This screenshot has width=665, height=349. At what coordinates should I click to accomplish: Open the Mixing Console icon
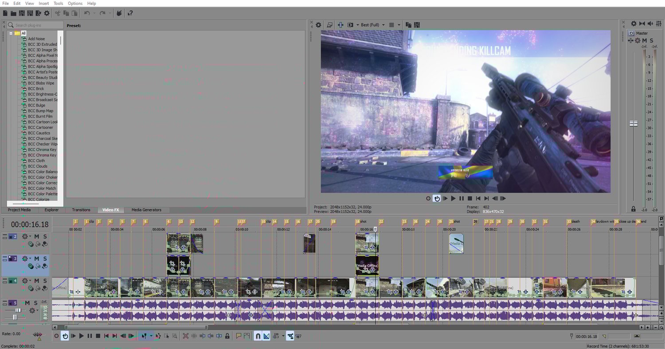(659, 24)
